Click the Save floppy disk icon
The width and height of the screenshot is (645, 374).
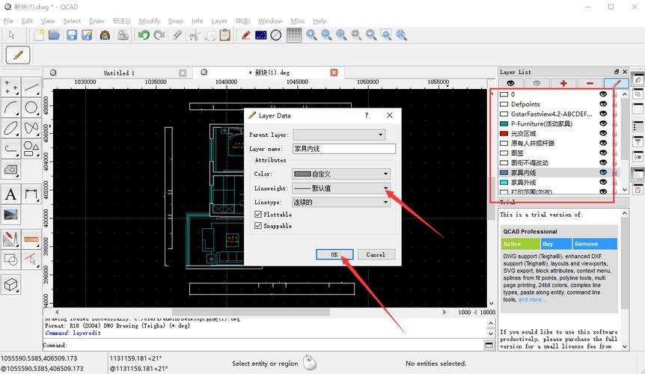[72, 35]
